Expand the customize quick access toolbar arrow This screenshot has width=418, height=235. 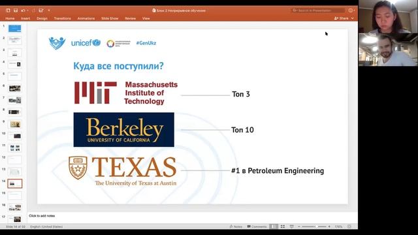[49, 10]
